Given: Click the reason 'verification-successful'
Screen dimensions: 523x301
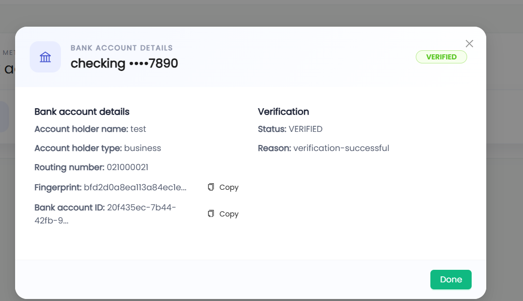Looking at the screenshot, I should pos(341,148).
